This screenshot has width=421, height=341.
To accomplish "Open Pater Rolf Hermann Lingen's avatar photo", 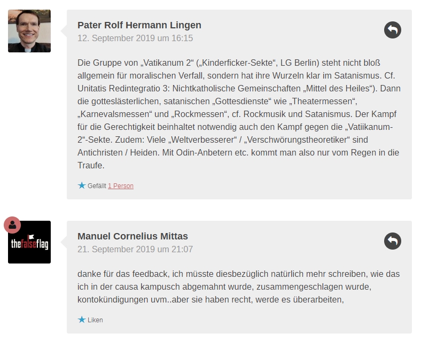I will point(29,31).
